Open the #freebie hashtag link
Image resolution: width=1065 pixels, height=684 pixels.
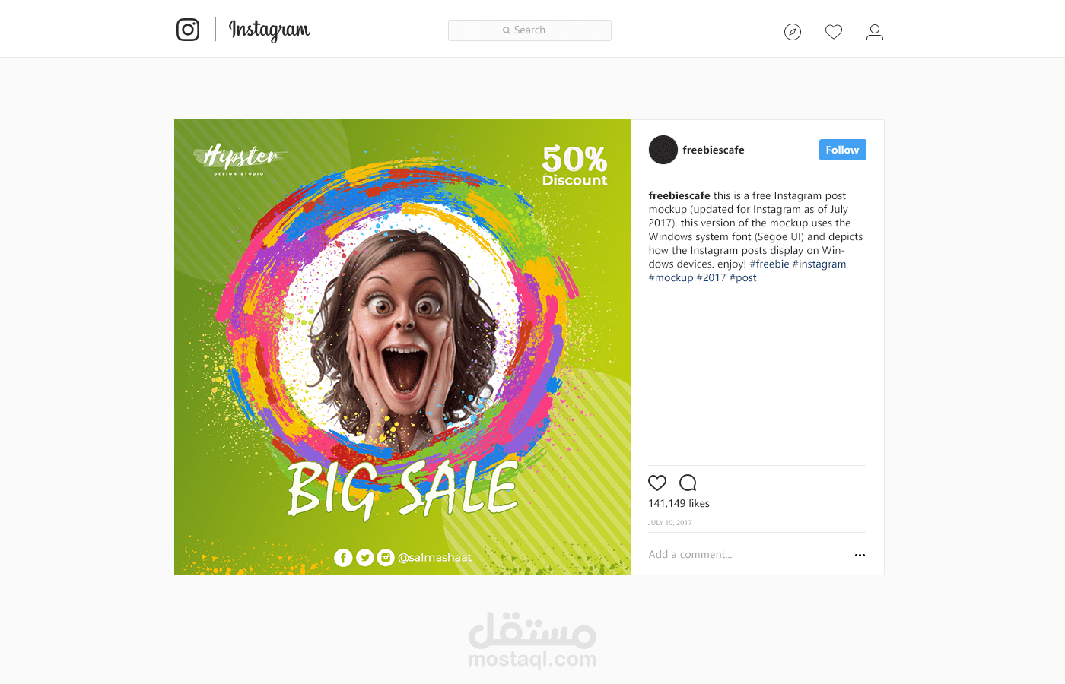point(769,264)
